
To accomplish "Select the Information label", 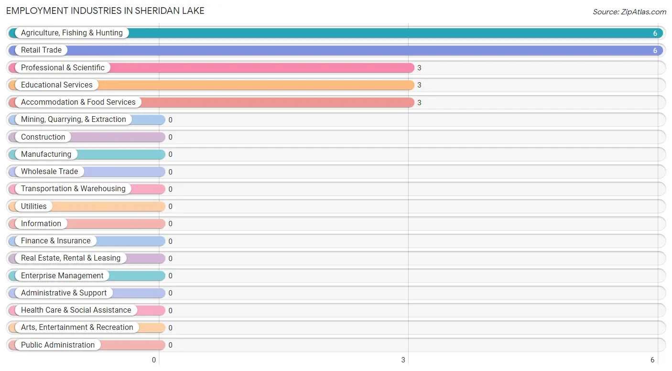I will click(41, 224).
